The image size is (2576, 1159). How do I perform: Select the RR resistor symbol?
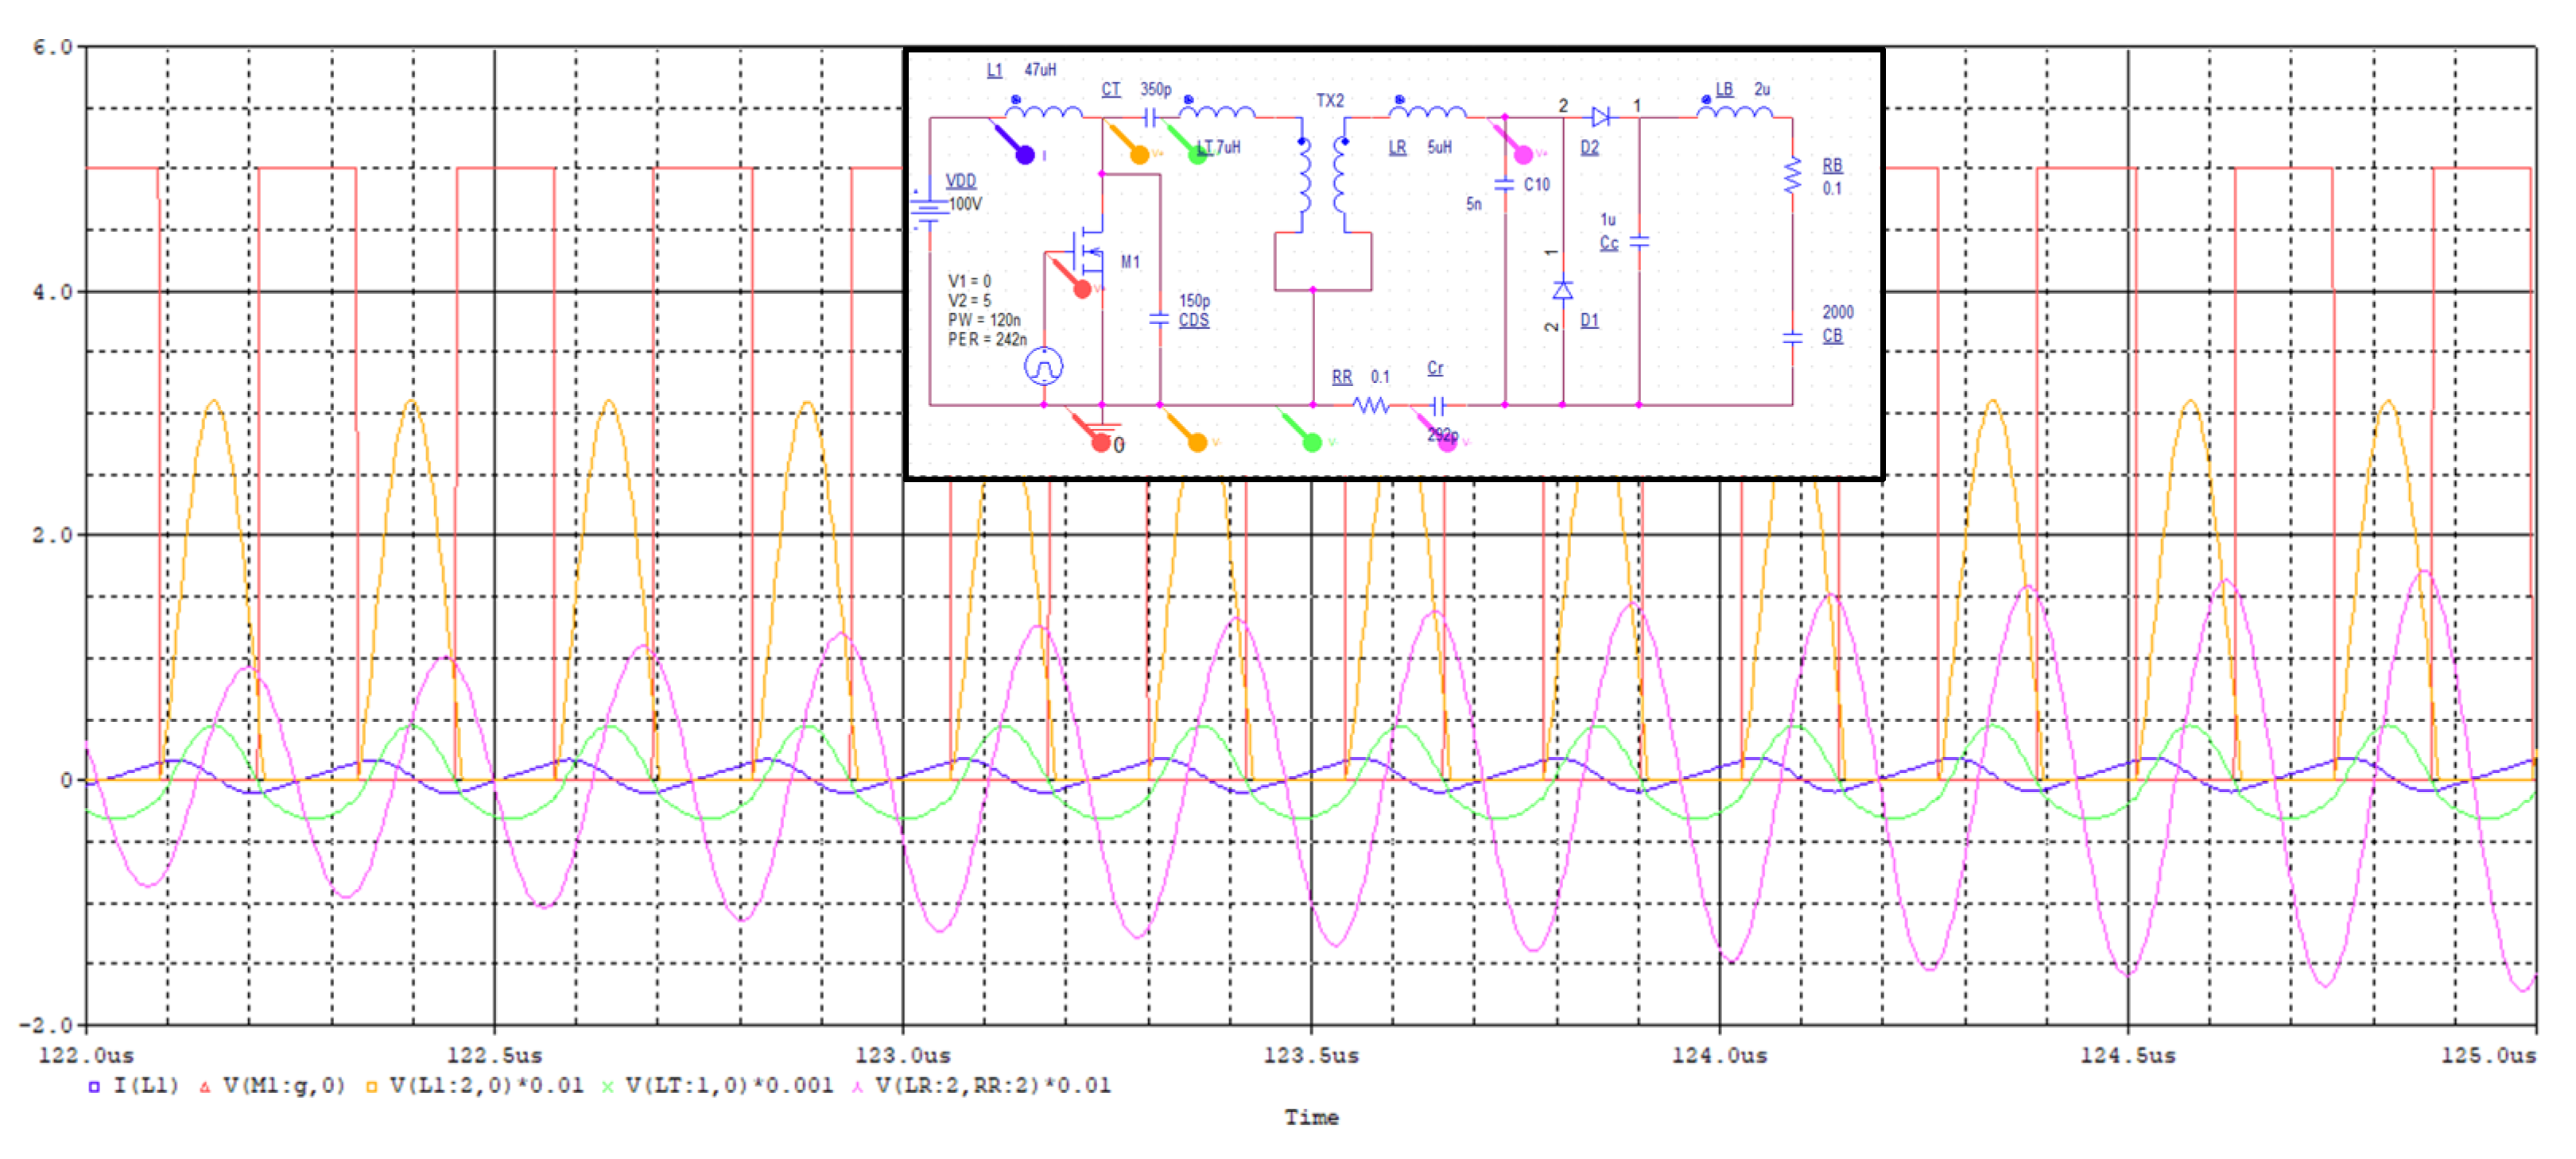click(1370, 406)
